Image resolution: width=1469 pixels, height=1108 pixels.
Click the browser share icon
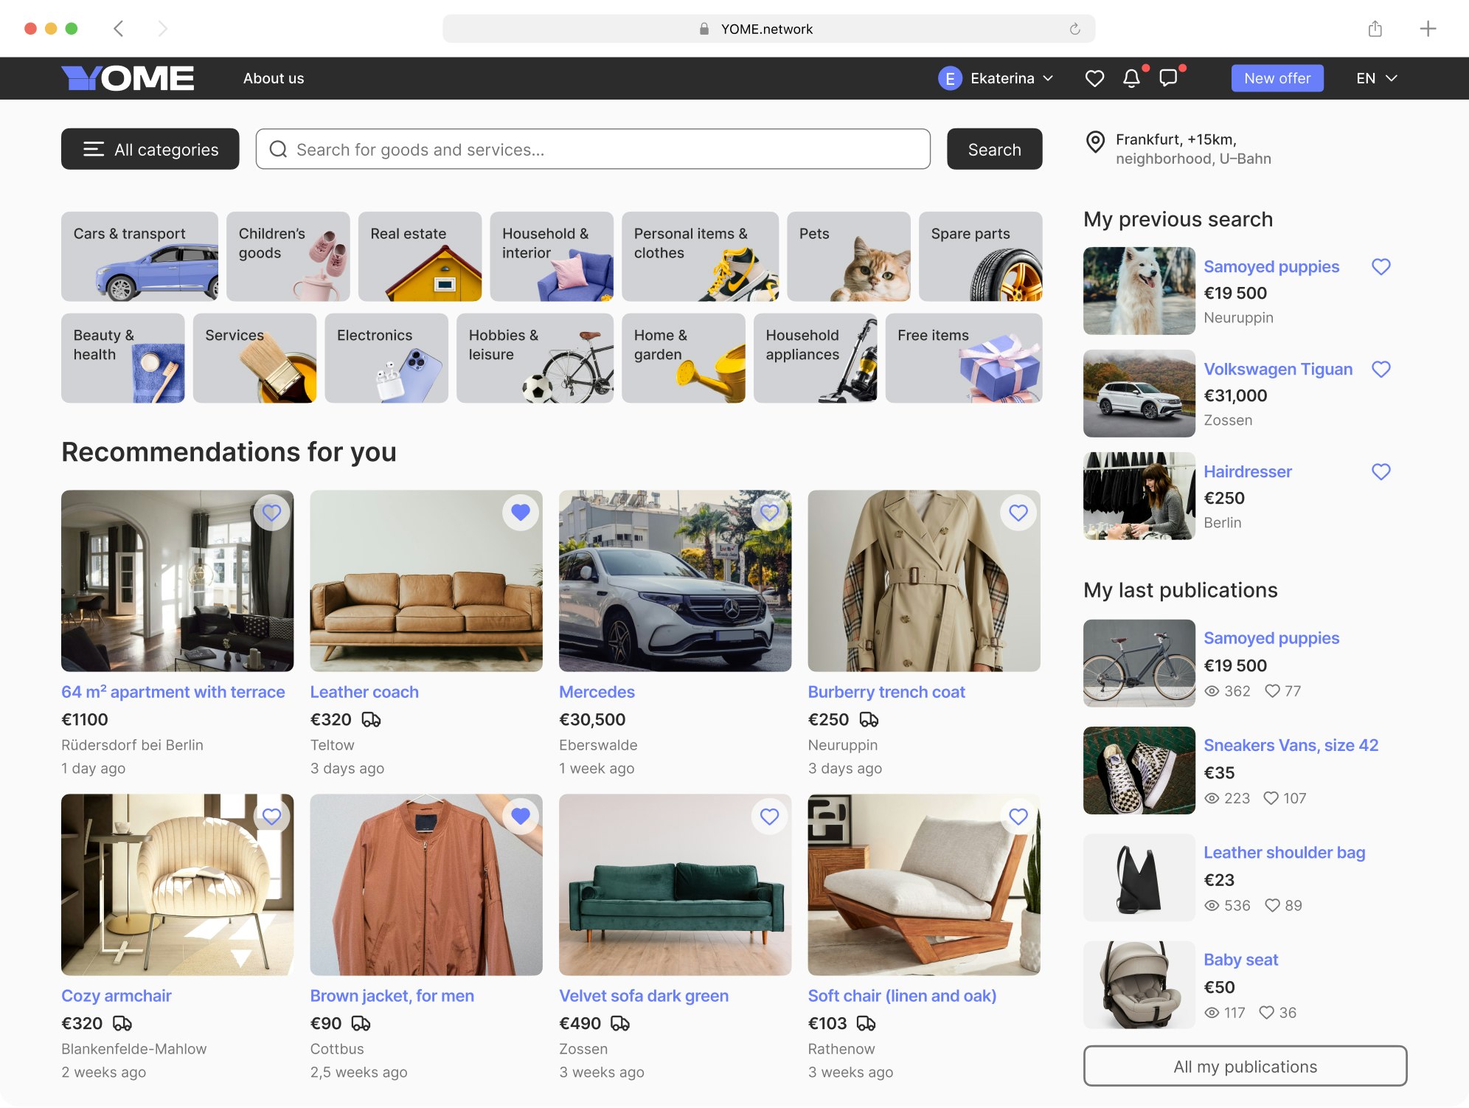[1375, 29]
